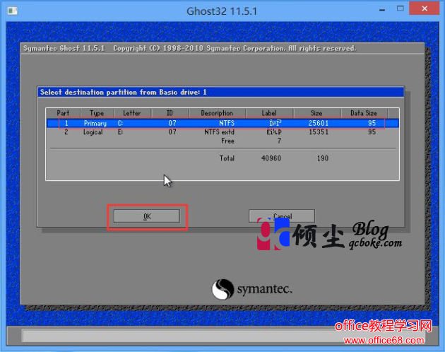Click the Ghost32 11.5.1 title bar text
This screenshot has width=445, height=352.
pos(222,11)
